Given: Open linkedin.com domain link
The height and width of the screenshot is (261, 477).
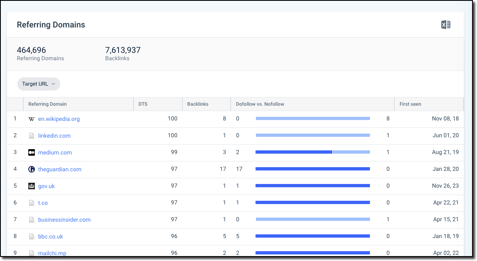Looking at the screenshot, I should 54,136.
